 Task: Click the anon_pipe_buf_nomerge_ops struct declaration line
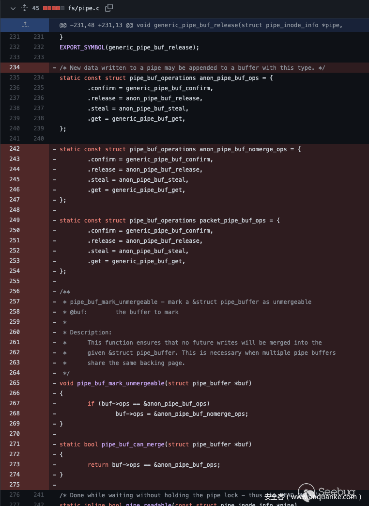[180, 149]
